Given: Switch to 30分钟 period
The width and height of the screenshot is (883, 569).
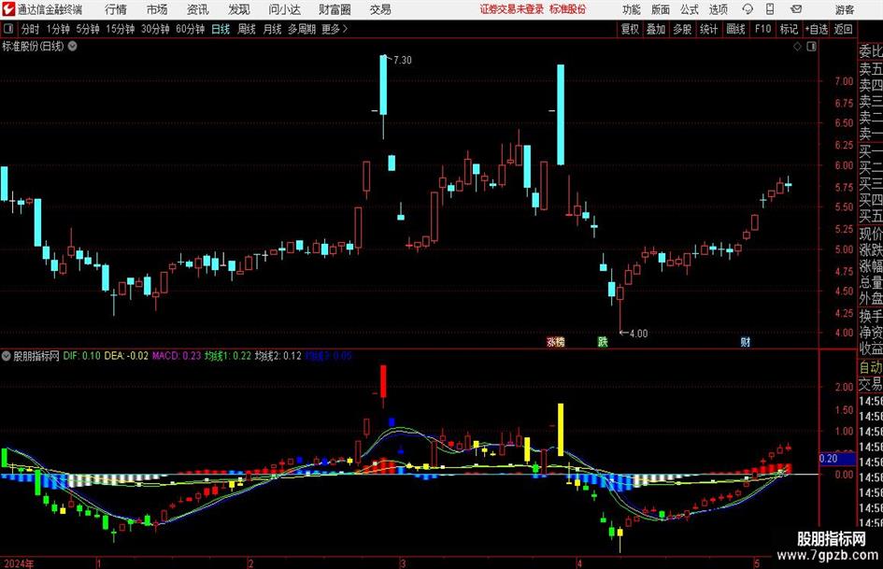Looking at the screenshot, I should point(155,29).
